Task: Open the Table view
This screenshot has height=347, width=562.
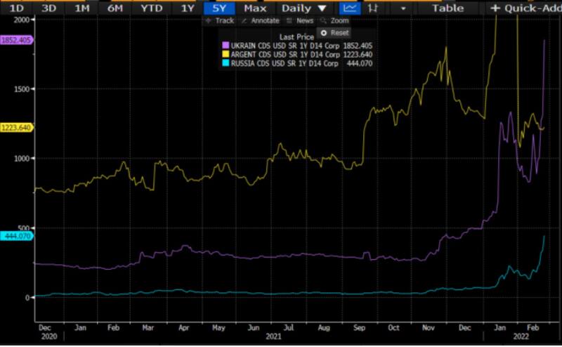Action: pyautogui.click(x=447, y=8)
